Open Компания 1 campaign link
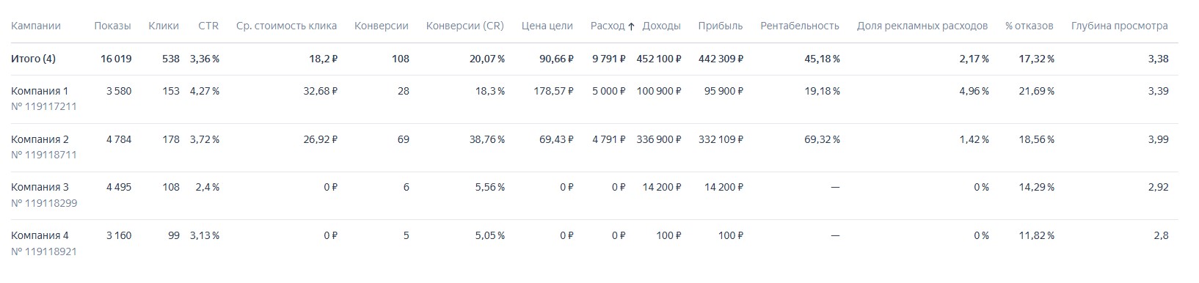 coord(40,92)
